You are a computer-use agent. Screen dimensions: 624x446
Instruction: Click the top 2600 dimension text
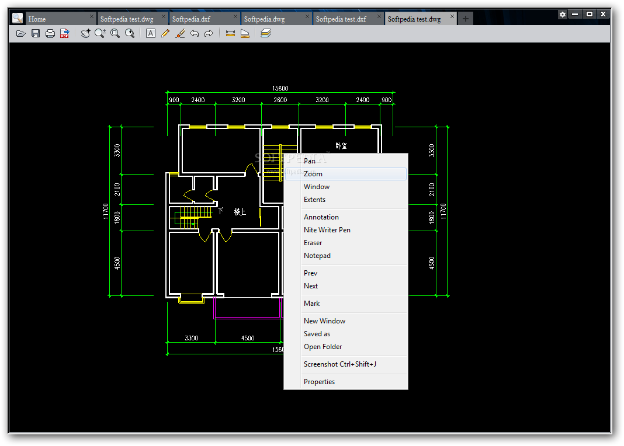tap(280, 100)
